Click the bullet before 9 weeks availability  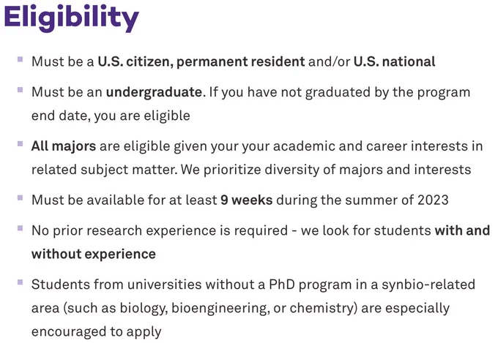21,197
